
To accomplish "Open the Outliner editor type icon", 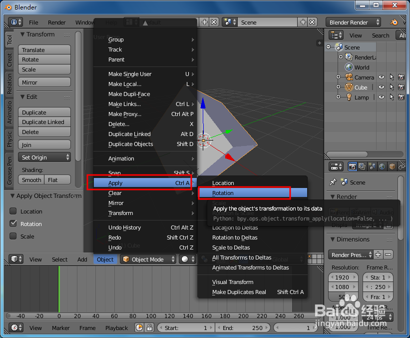I will [336, 35].
